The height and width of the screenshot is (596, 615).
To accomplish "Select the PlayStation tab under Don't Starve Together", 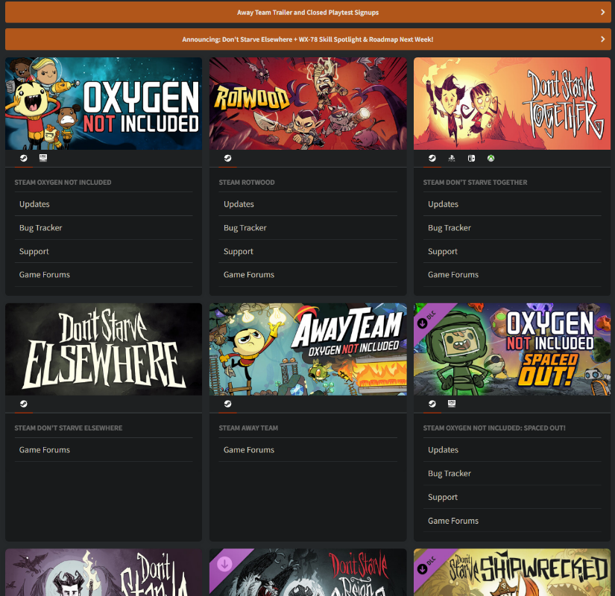I will tap(452, 159).
